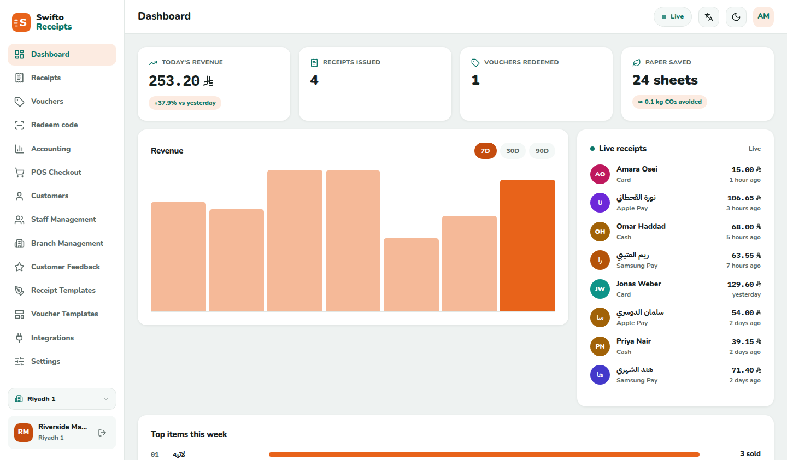
Task: Click the Redeem code scan icon
Action: (x=19, y=125)
